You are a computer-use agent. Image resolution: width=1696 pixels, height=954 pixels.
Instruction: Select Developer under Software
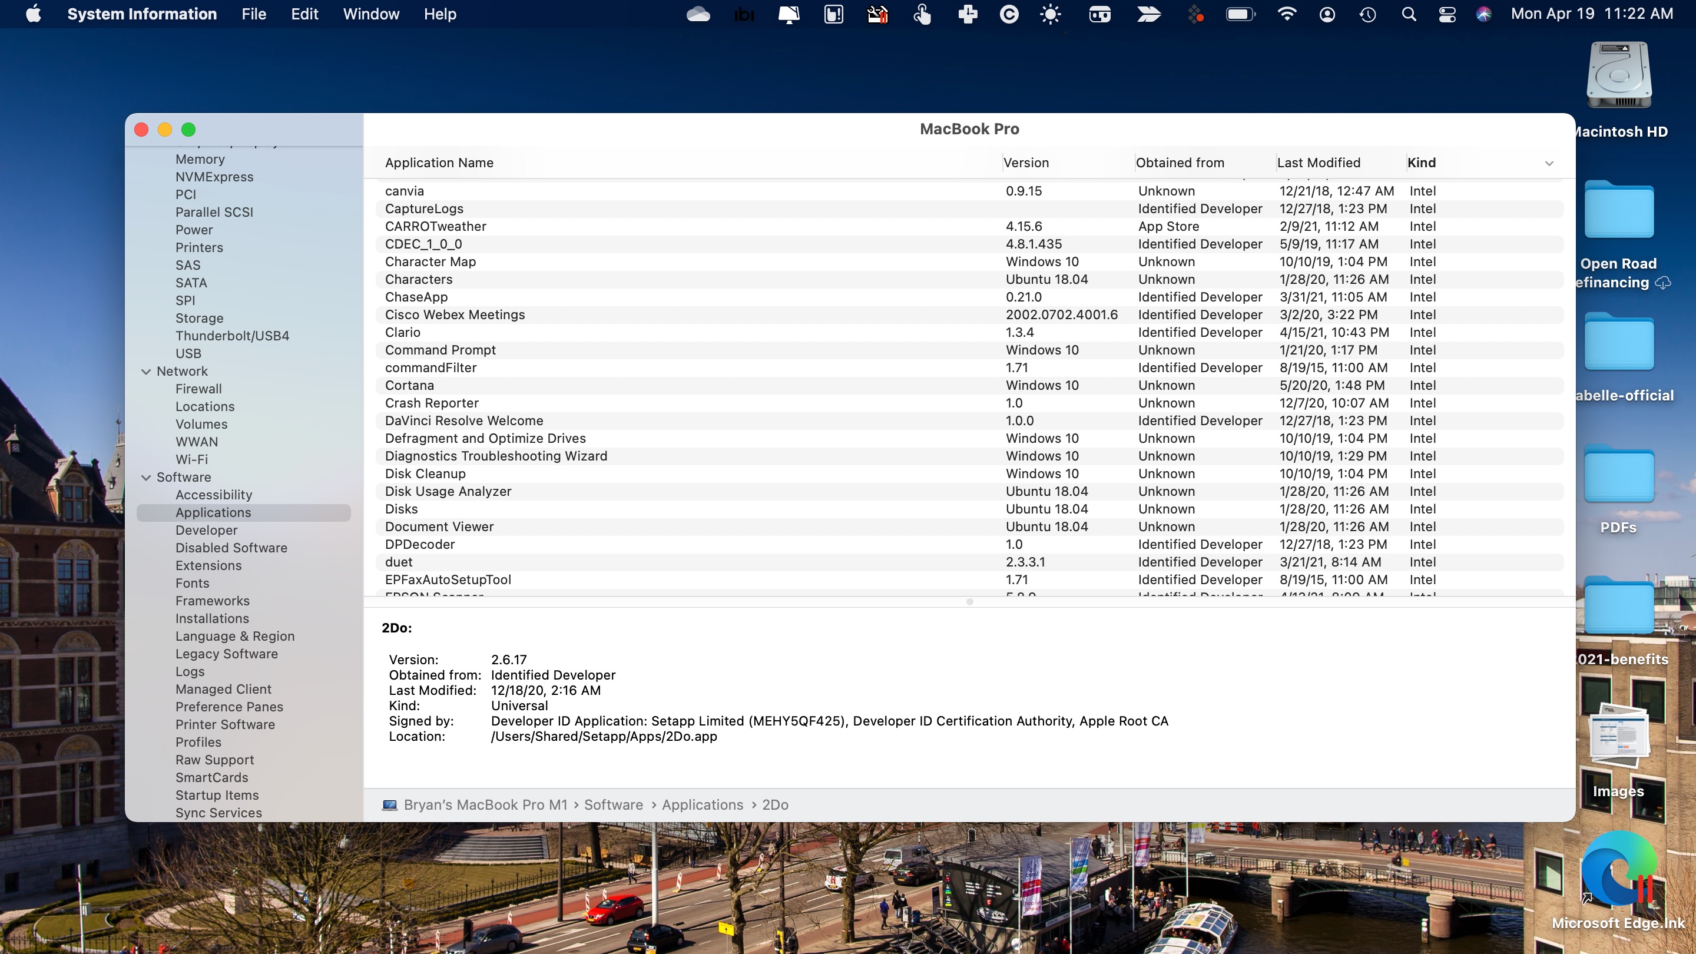click(206, 530)
